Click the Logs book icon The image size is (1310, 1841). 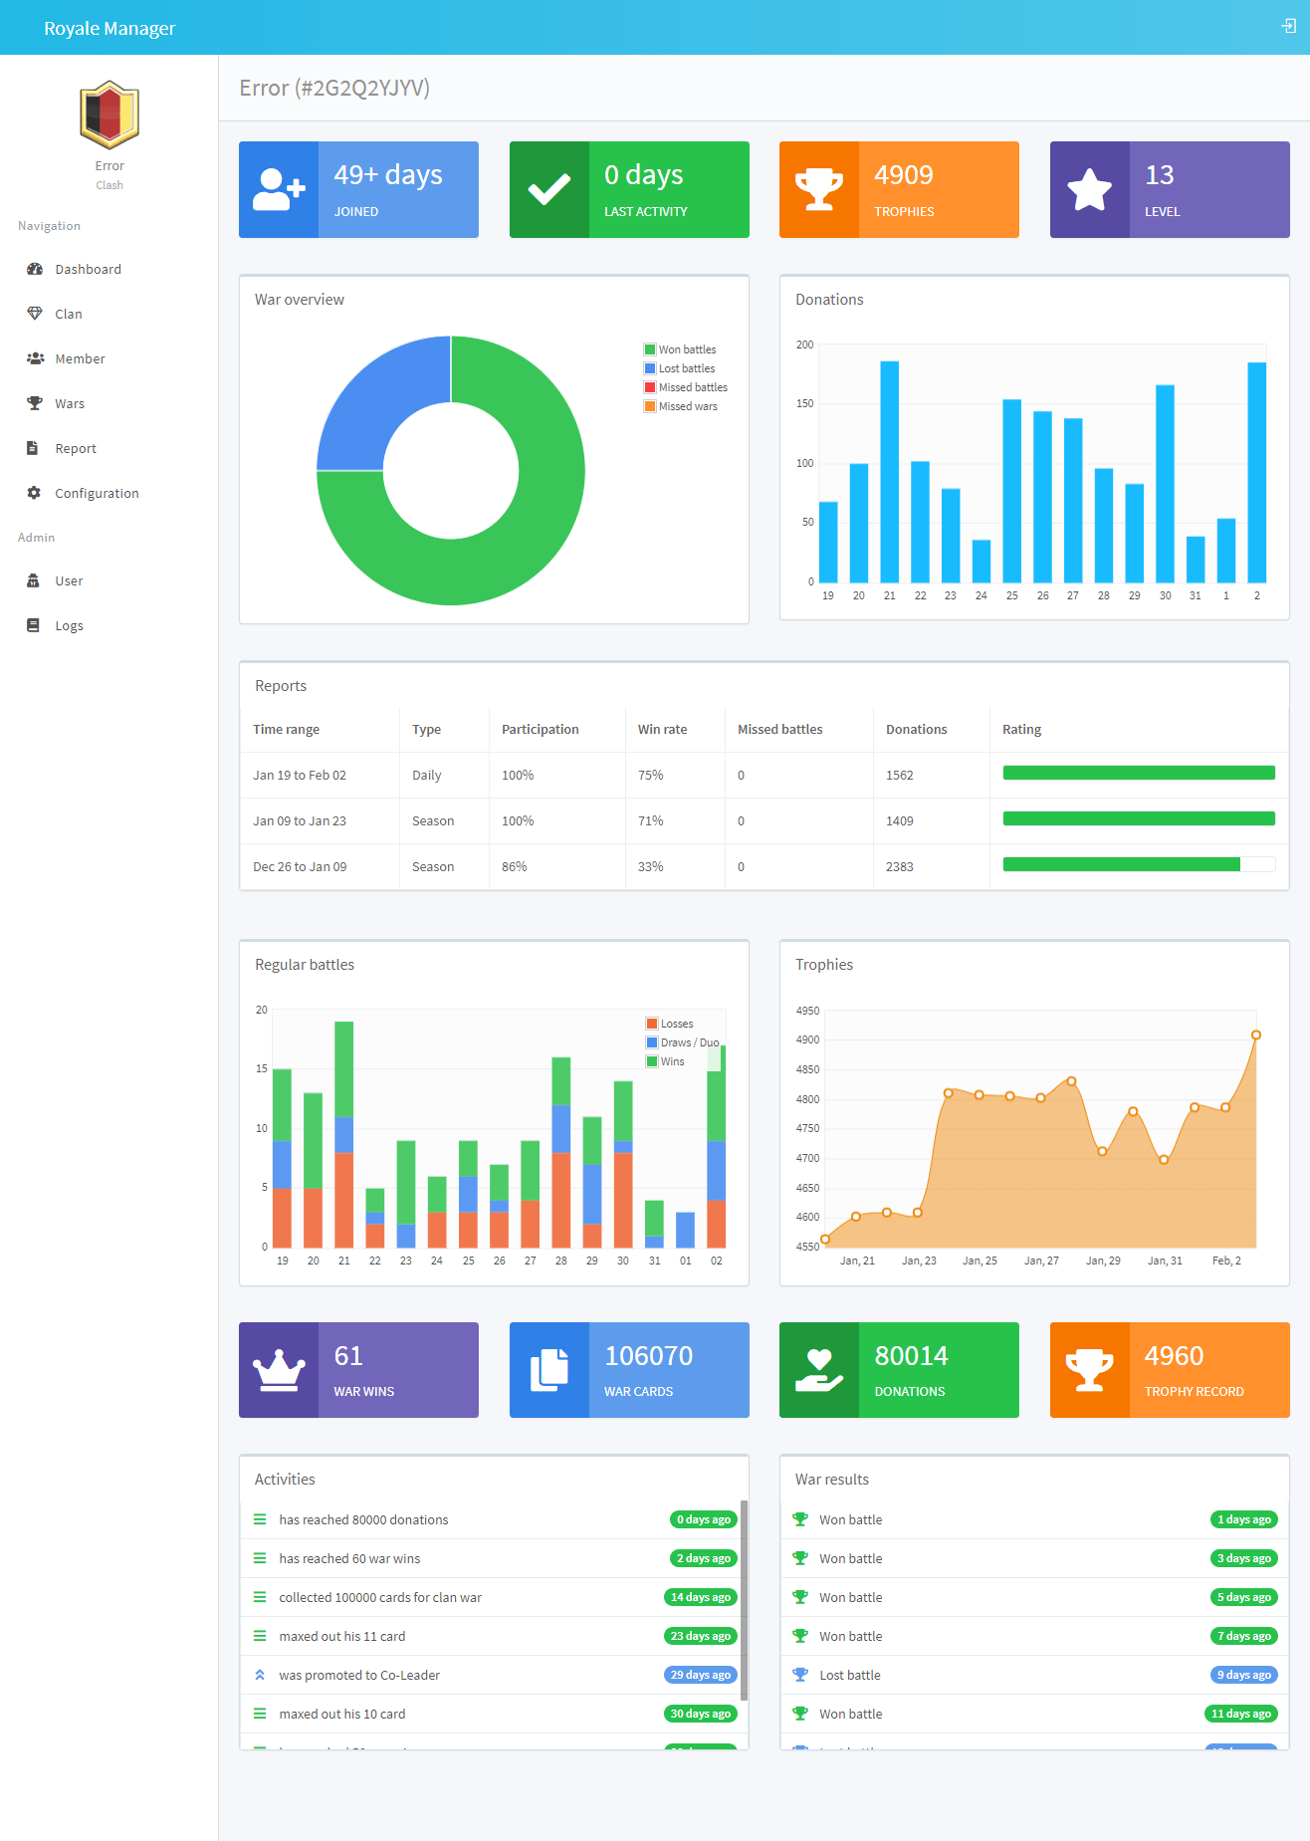coord(34,625)
